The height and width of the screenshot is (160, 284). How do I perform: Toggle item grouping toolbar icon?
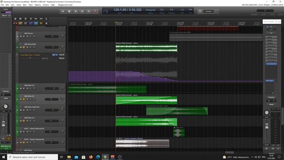(x=20, y=23)
